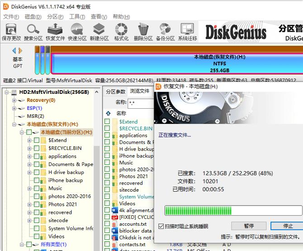The height and width of the screenshot is (251, 303).
Task: Check the sitecode checkbox in file list
Action: pos(107,190)
